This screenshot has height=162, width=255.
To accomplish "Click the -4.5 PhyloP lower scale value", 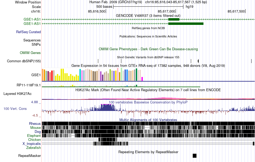I will [x=35, y=115].
